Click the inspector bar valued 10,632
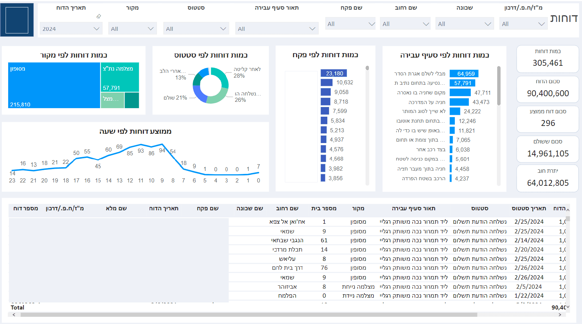 point(326,82)
